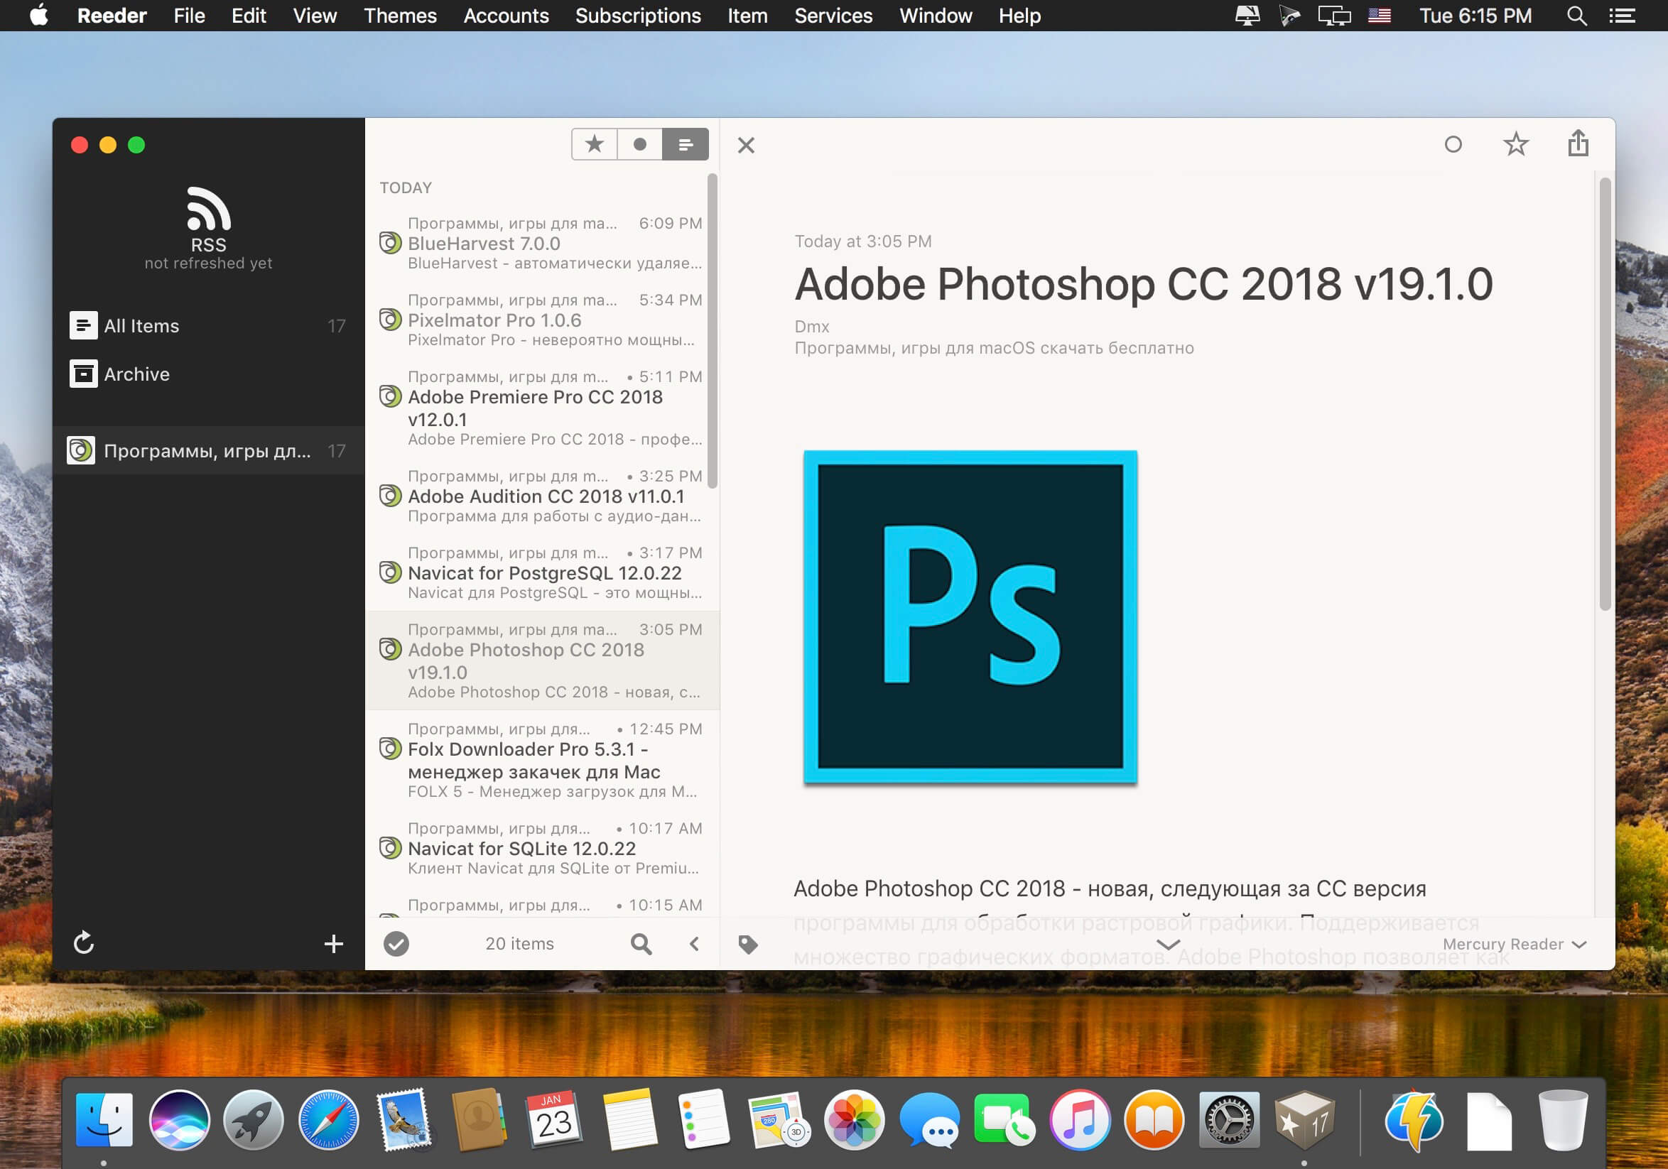Open the display mirroring menu bar icon
This screenshot has height=1169, width=1668.
pyautogui.click(x=1334, y=15)
